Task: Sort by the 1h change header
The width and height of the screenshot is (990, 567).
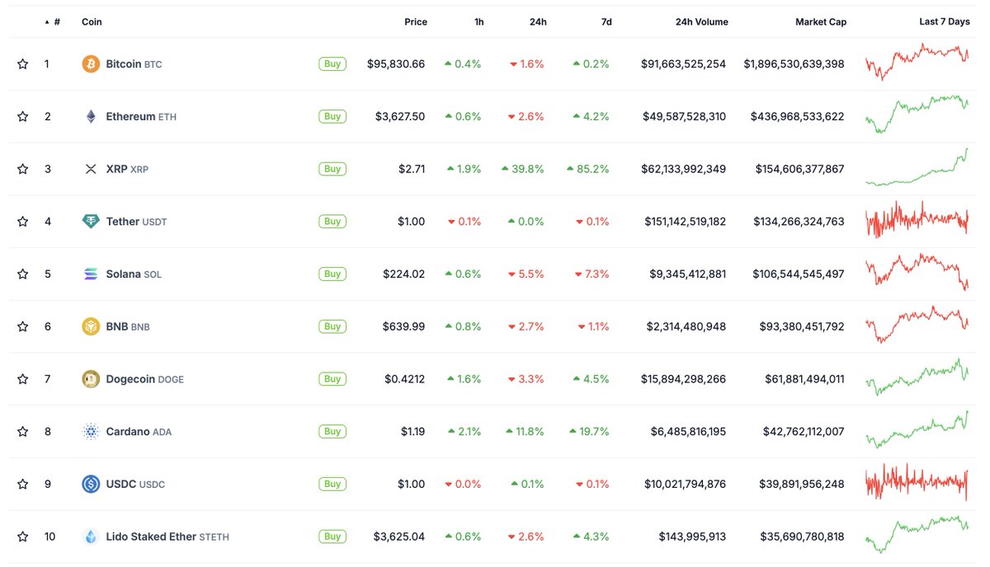Action: 479,22
